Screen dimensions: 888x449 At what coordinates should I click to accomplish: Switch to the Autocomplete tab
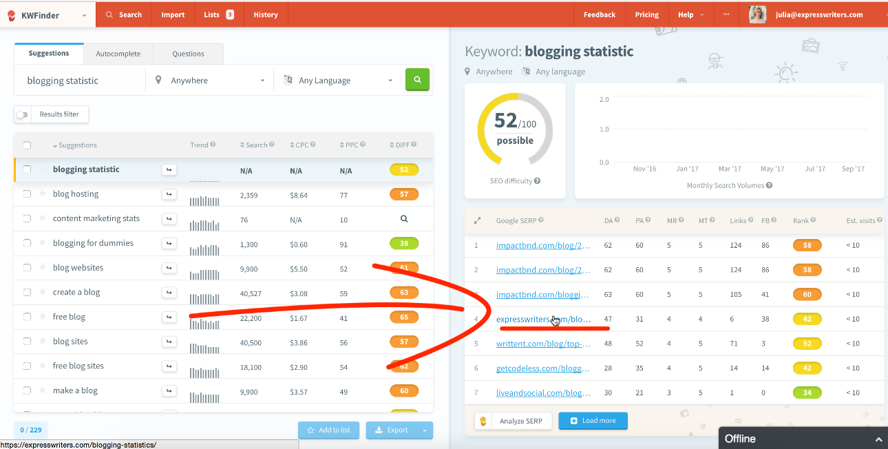(x=118, y=54)
